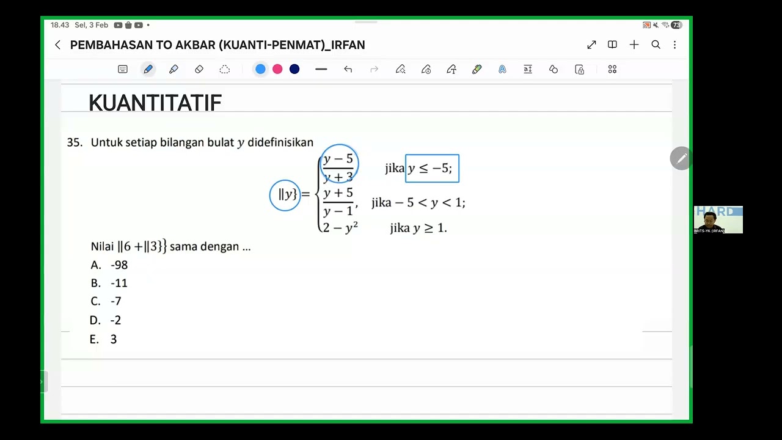
Task: Click the KUANTITATIF heading
Action: [x=155, y=103]
